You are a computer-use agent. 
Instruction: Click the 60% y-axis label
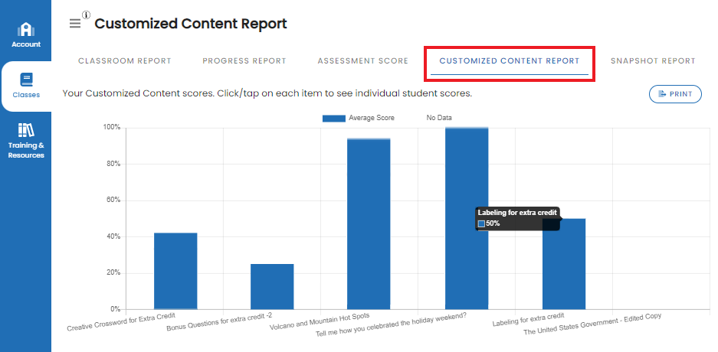[113, 200]
